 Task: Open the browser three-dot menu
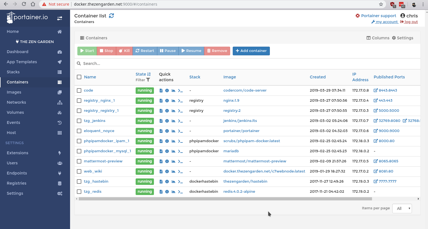[x=423, y=4]
